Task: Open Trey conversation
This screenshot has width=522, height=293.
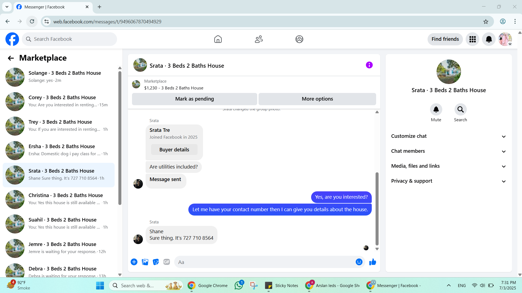Action: [59, 126]
